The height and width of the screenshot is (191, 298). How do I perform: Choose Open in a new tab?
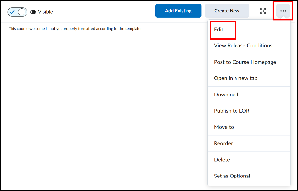(249, 78)
